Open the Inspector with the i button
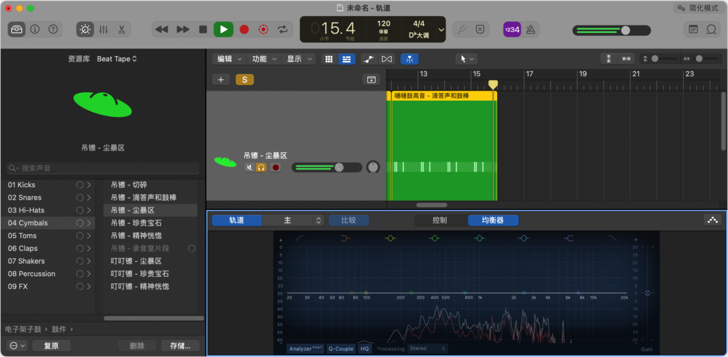Viewport: 728px width, 357px height. coord(35,29)
